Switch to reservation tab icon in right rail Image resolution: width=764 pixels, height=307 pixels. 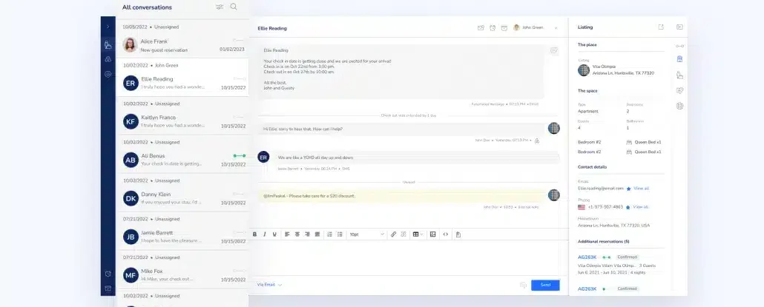[x=679, y=46]
